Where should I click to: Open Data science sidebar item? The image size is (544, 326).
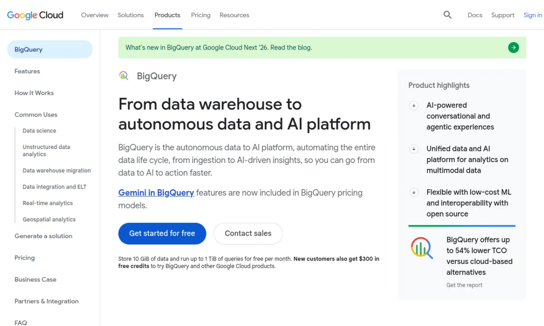tap(39, 131)
